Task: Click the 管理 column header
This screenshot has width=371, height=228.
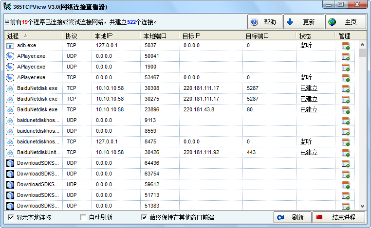Action: coord(345,36)
